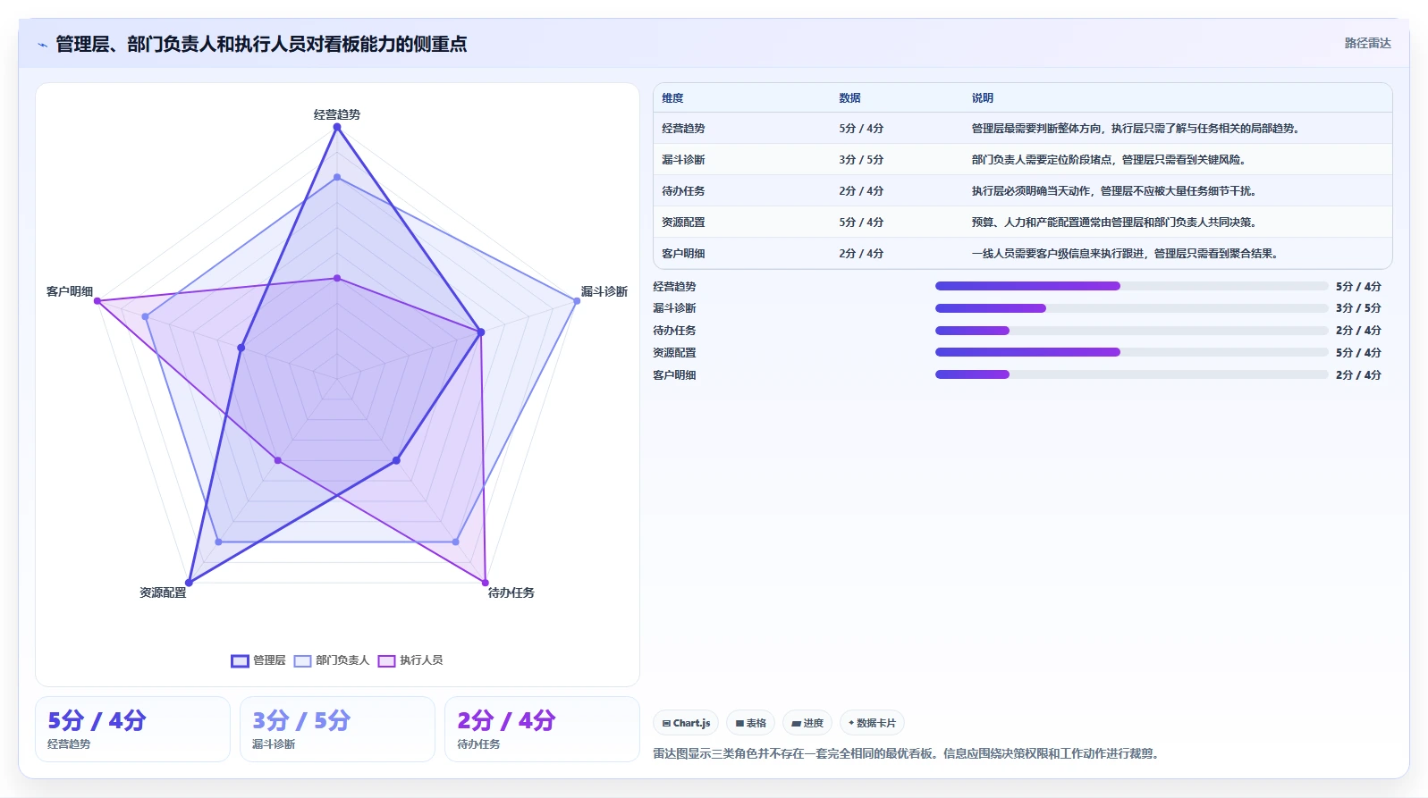Image resolution: width=1428 pixels, height=798 pixels.
Task: Click the 数据卡片 tag chip
Action: [872, 723]
